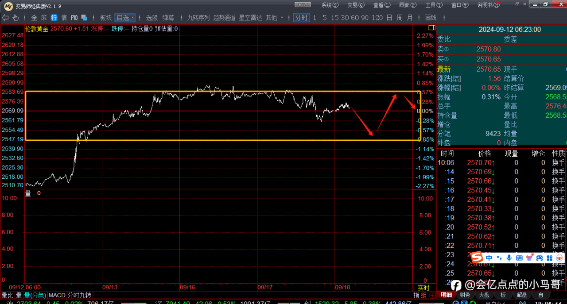Click the blue overlapping windows icon
The image size is (567, 304).
(84, 18)
